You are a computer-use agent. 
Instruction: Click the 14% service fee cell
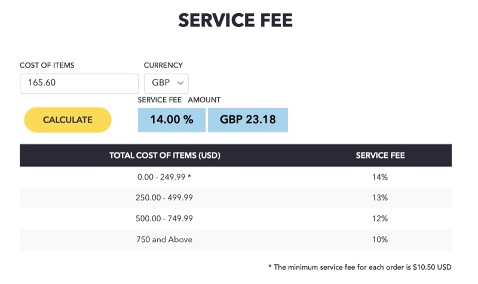380,177
